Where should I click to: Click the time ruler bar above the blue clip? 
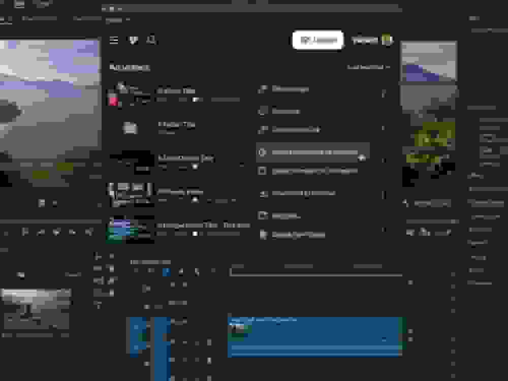coord(316,275)
